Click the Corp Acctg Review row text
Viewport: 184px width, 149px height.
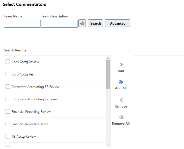(x=25, y=62)
